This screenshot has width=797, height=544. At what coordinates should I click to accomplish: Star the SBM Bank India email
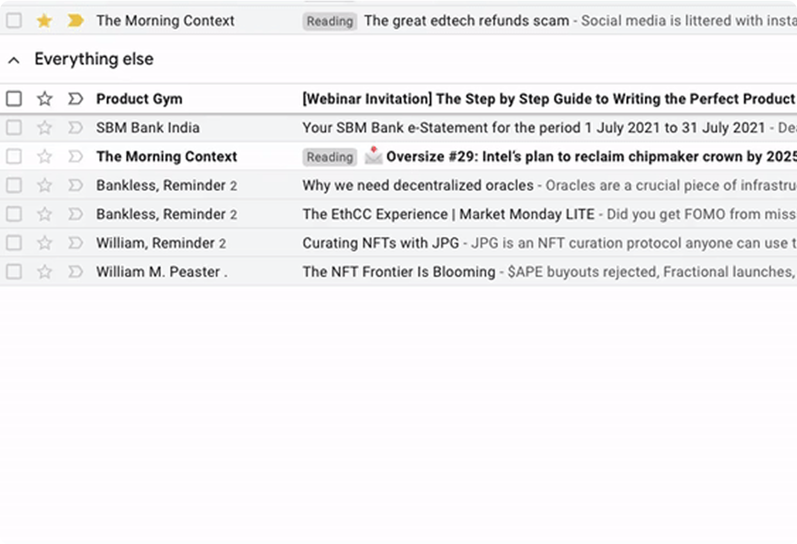(x=45, y=128)
